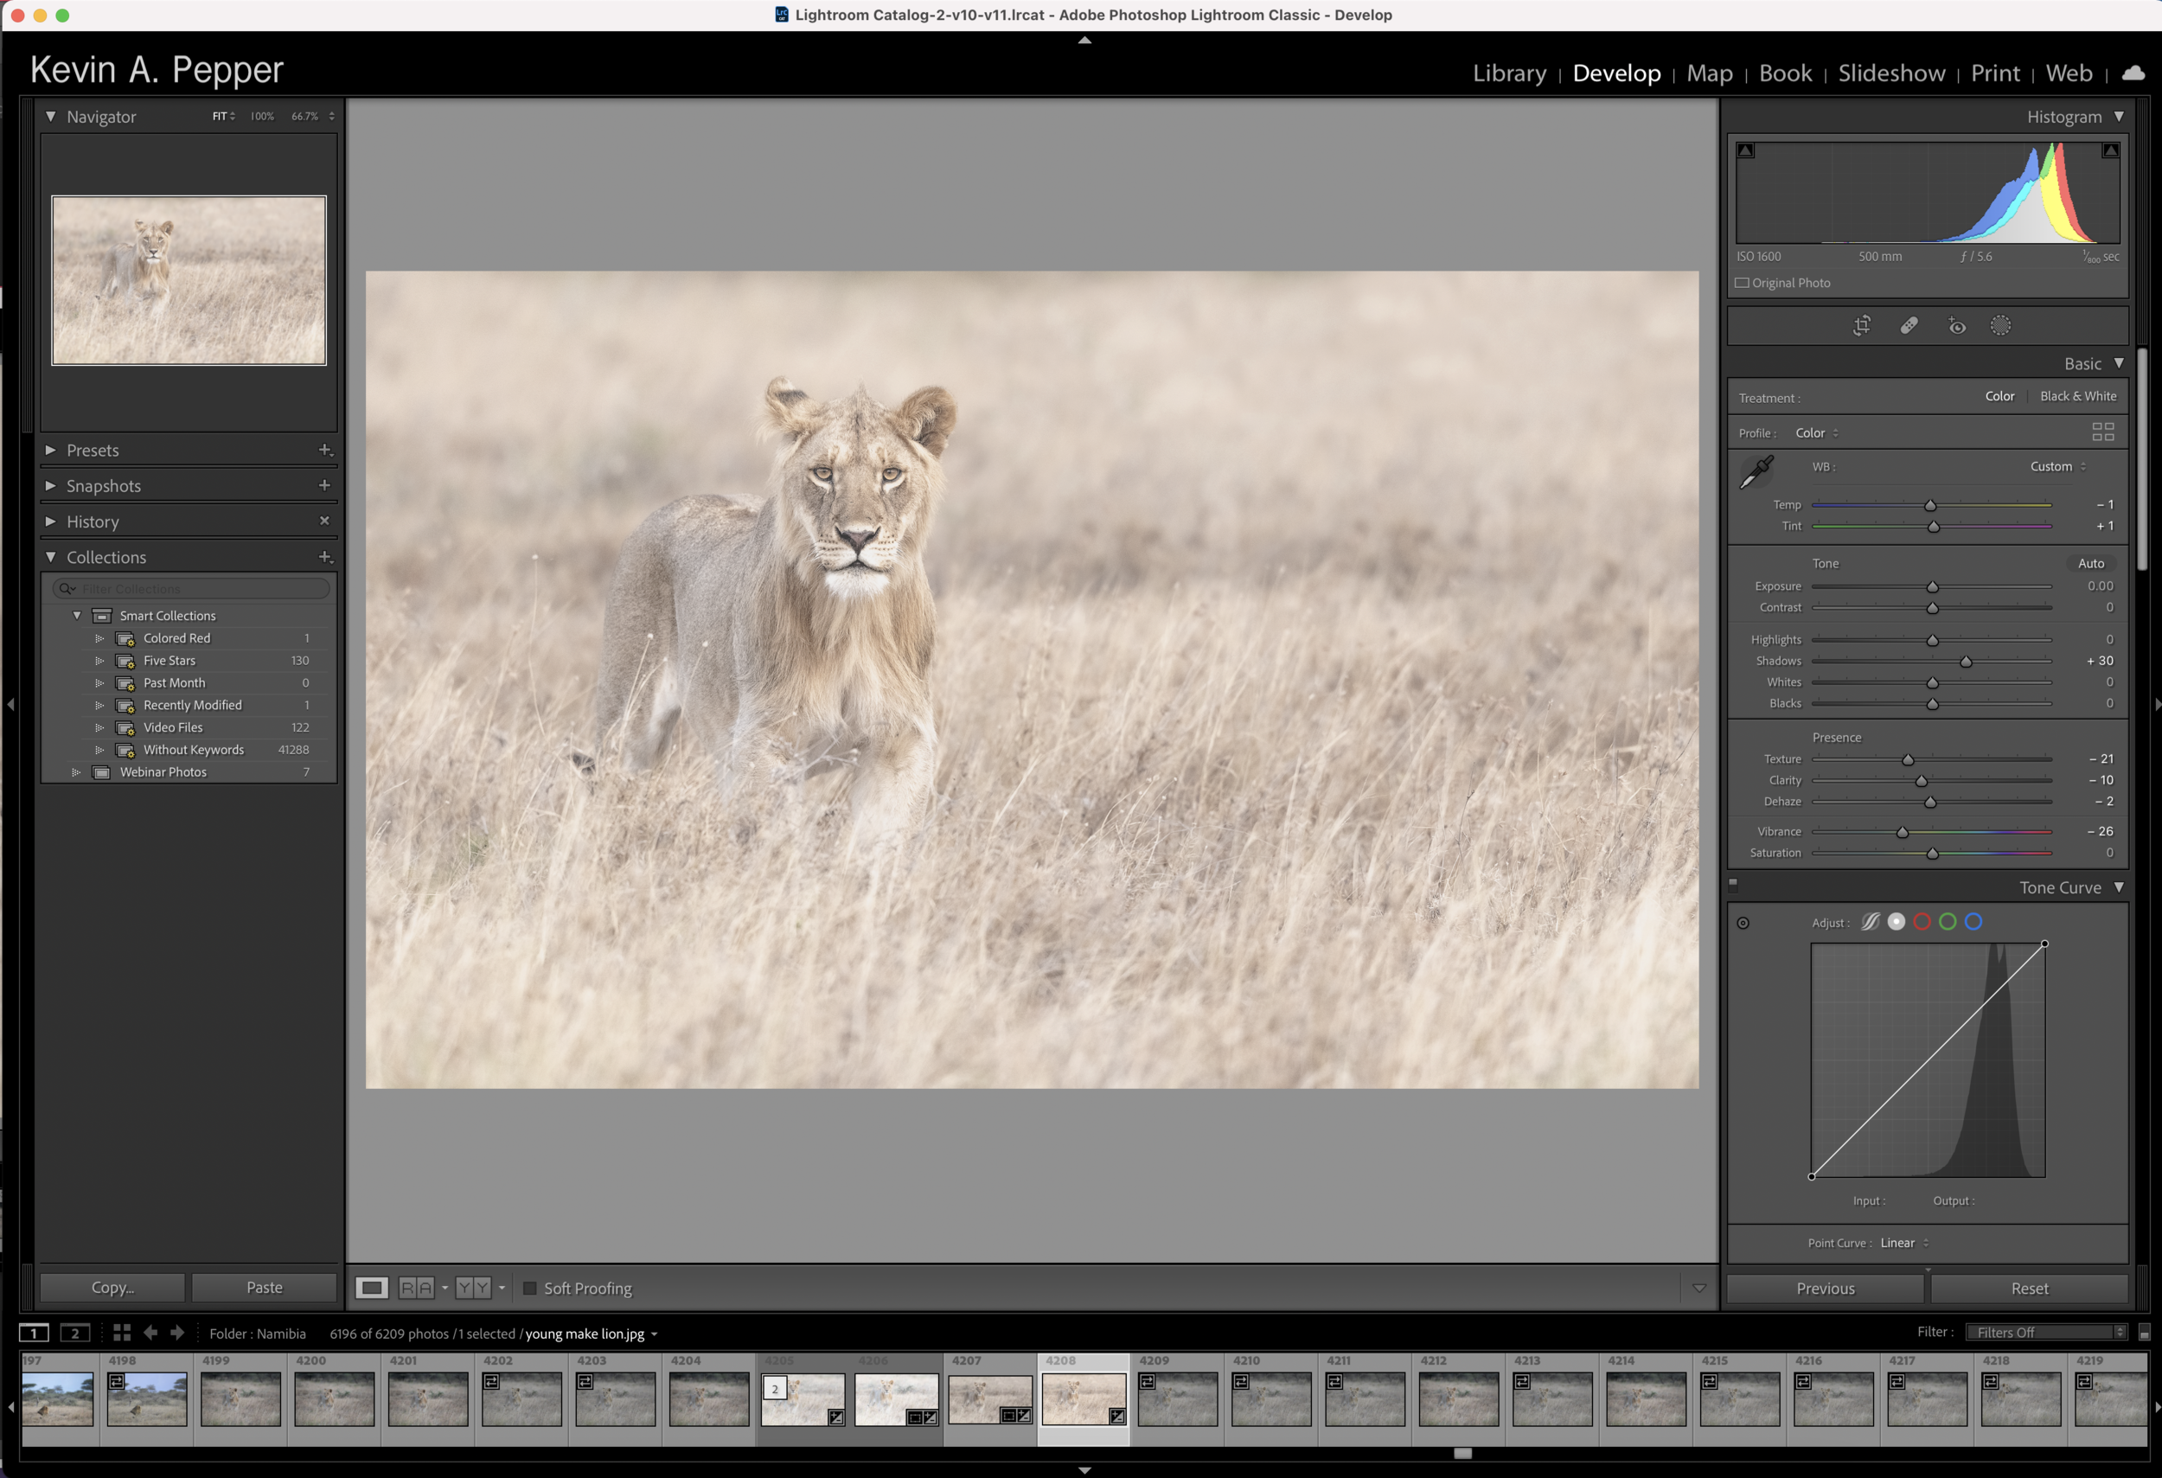Enable the Soft Proofing checkbox
This screenshot has width=2162, height=1478.
530,1289
